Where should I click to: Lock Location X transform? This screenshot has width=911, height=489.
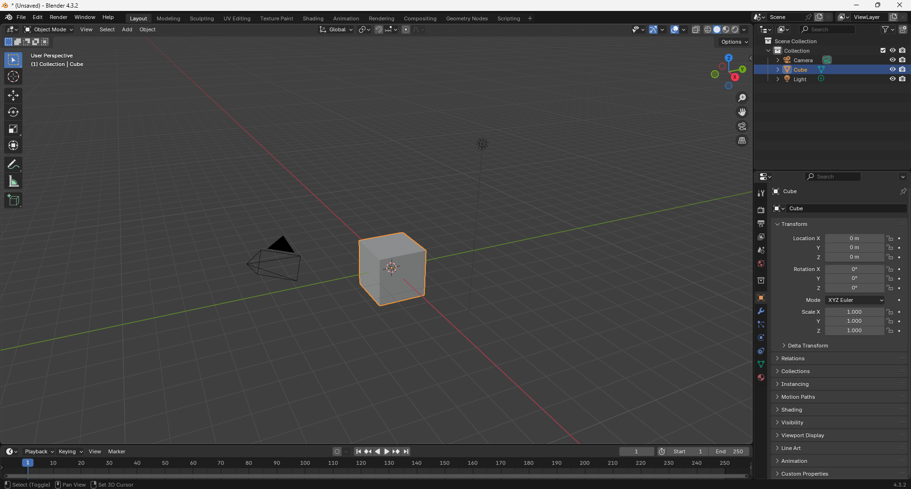click(x=890, y=238)
